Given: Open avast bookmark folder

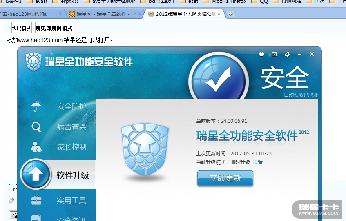Looking at the screenshot, I should (x=37, y=2).
